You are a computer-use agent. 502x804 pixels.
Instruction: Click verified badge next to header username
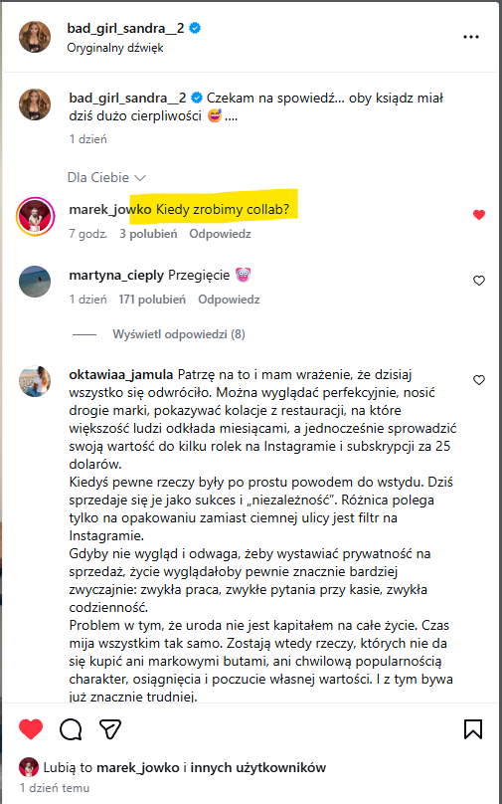point(195,29)
